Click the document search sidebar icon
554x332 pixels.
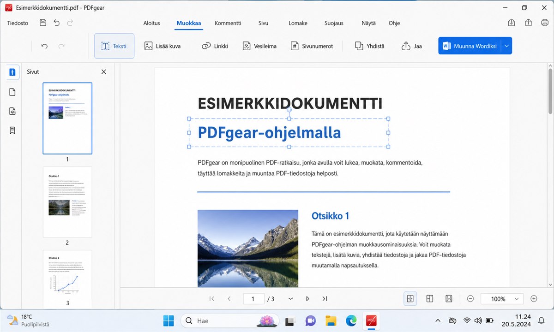click(x=12, y=111)
